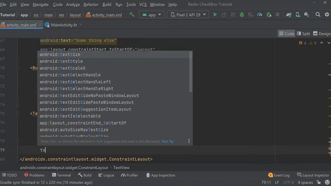This screenshot has width=331, height=186.
Task: Click the res breadcrumb in navigation bar
Action: coord(61,15)
